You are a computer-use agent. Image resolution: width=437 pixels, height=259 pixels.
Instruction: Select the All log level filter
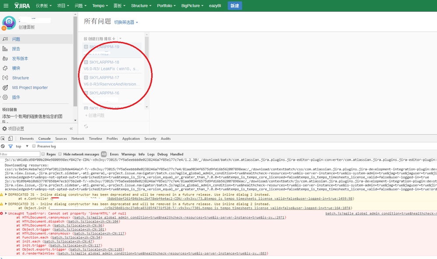coord(104,154)
